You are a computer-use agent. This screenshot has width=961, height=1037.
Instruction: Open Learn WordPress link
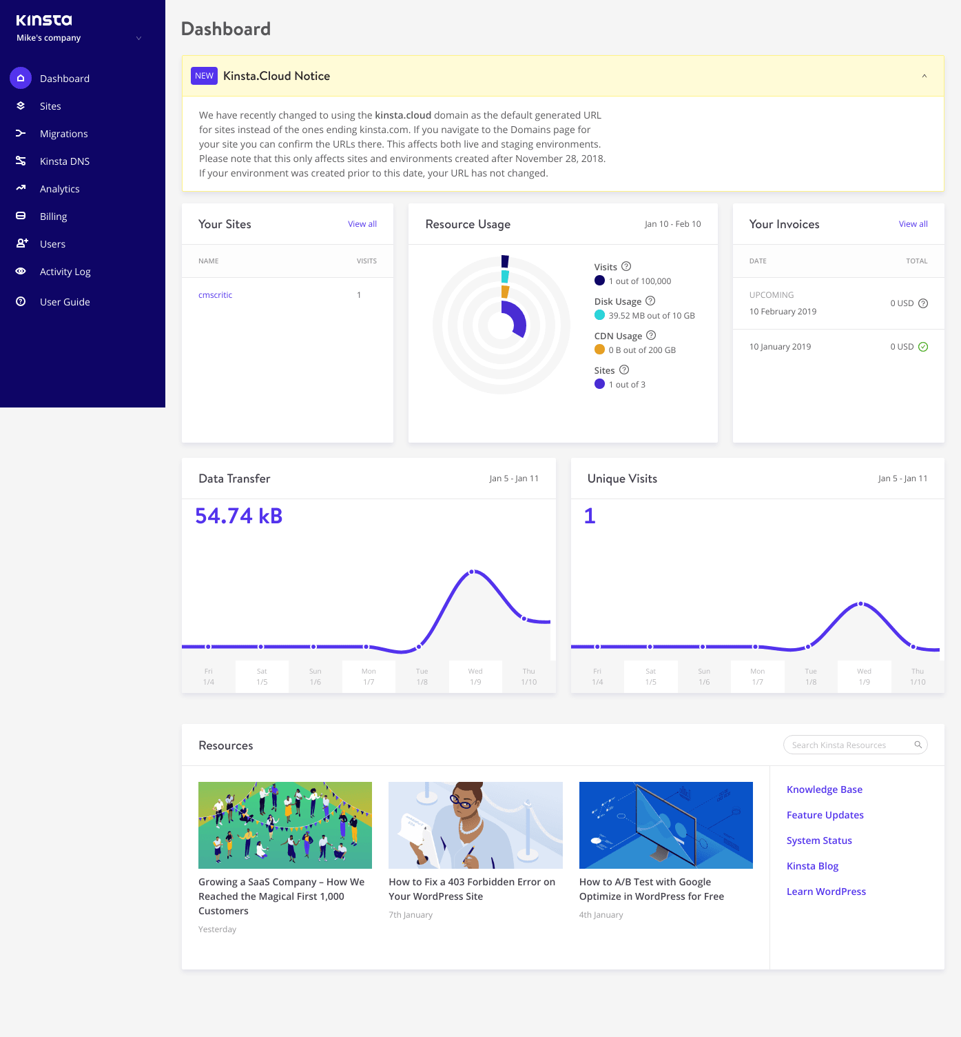(x=827, y=892)
